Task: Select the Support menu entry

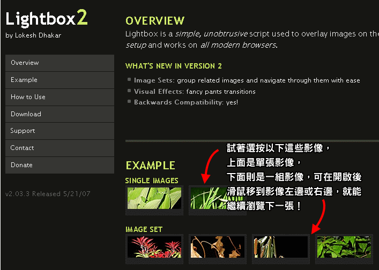Action: (x=60, y=131)
